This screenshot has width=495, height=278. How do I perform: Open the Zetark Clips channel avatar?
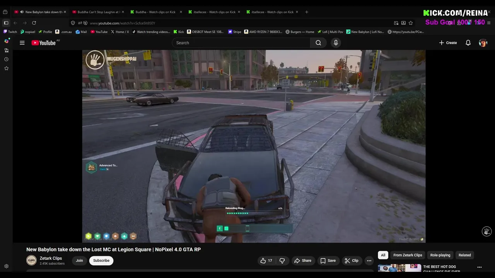tap(31, 261)
